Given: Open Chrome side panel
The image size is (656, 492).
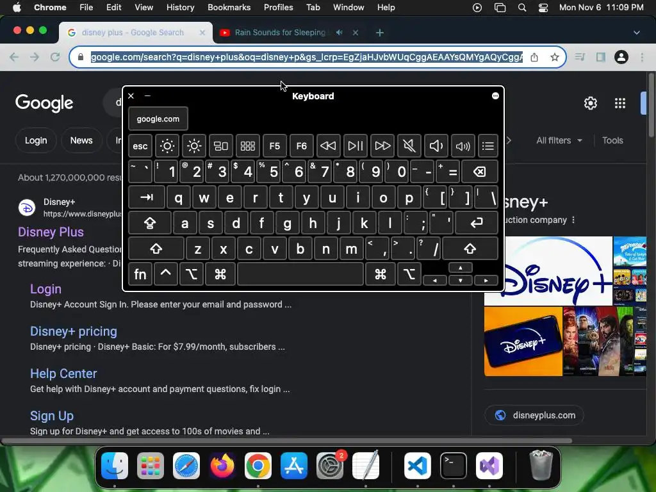Looking at the screenshot, I should (601, 57).
